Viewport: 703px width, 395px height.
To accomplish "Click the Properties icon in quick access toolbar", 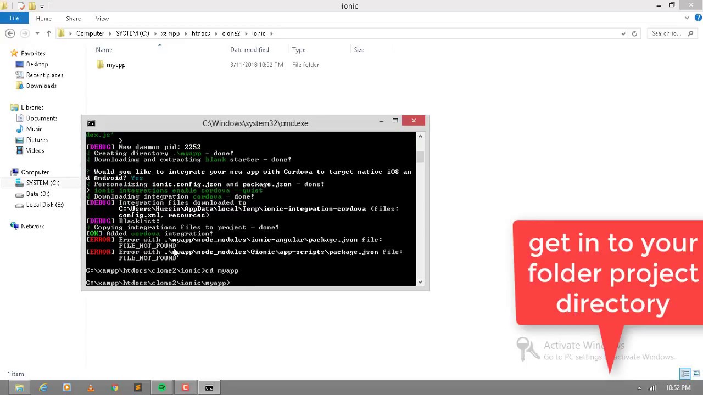I will coord(21,6).
